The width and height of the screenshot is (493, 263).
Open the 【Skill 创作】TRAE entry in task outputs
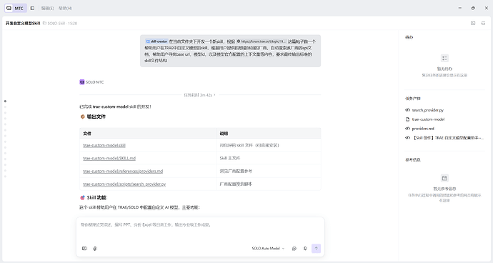click(448, 138)
